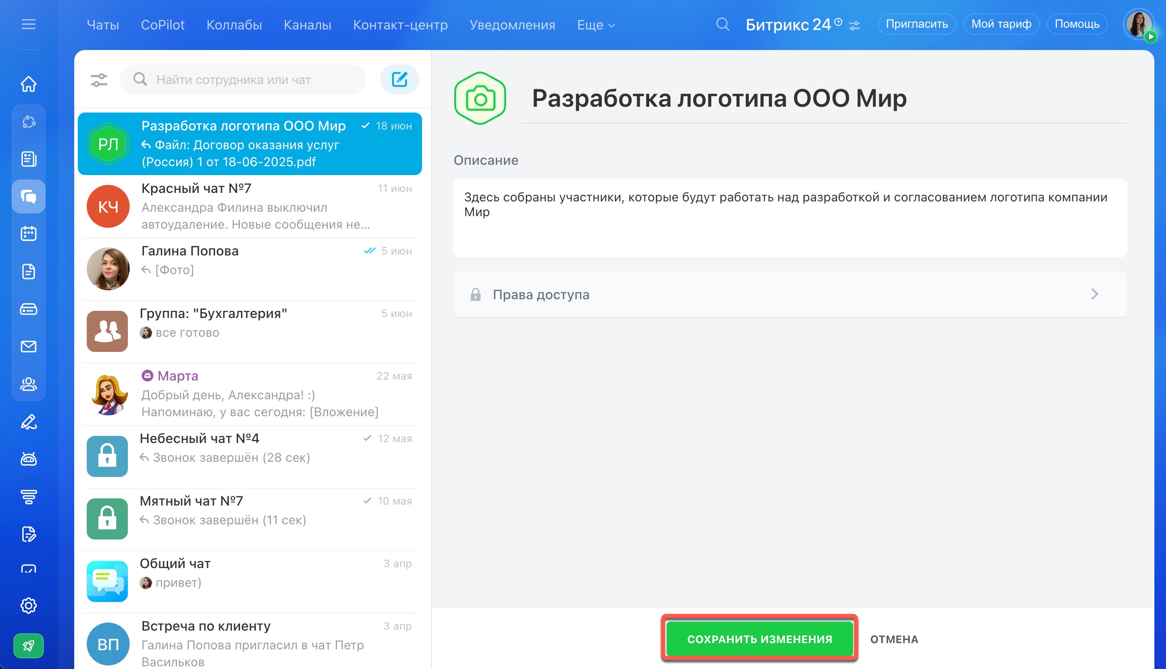Image resolution: width=1166 pixels, height=669 pixels.
Task: Open the Красный чат №7 conversation
Action: 250,206
